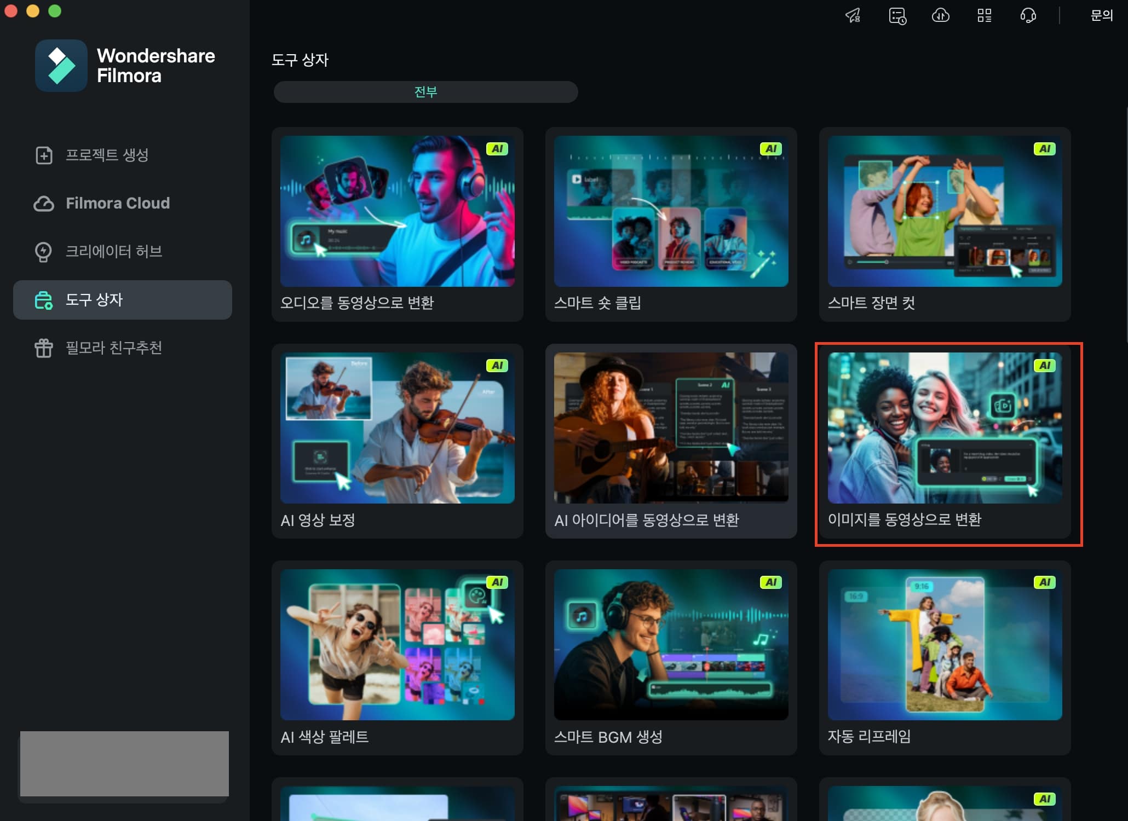
Task: Click the 크리에이터 허브 lightbulb icon
Action: (44, 251)
